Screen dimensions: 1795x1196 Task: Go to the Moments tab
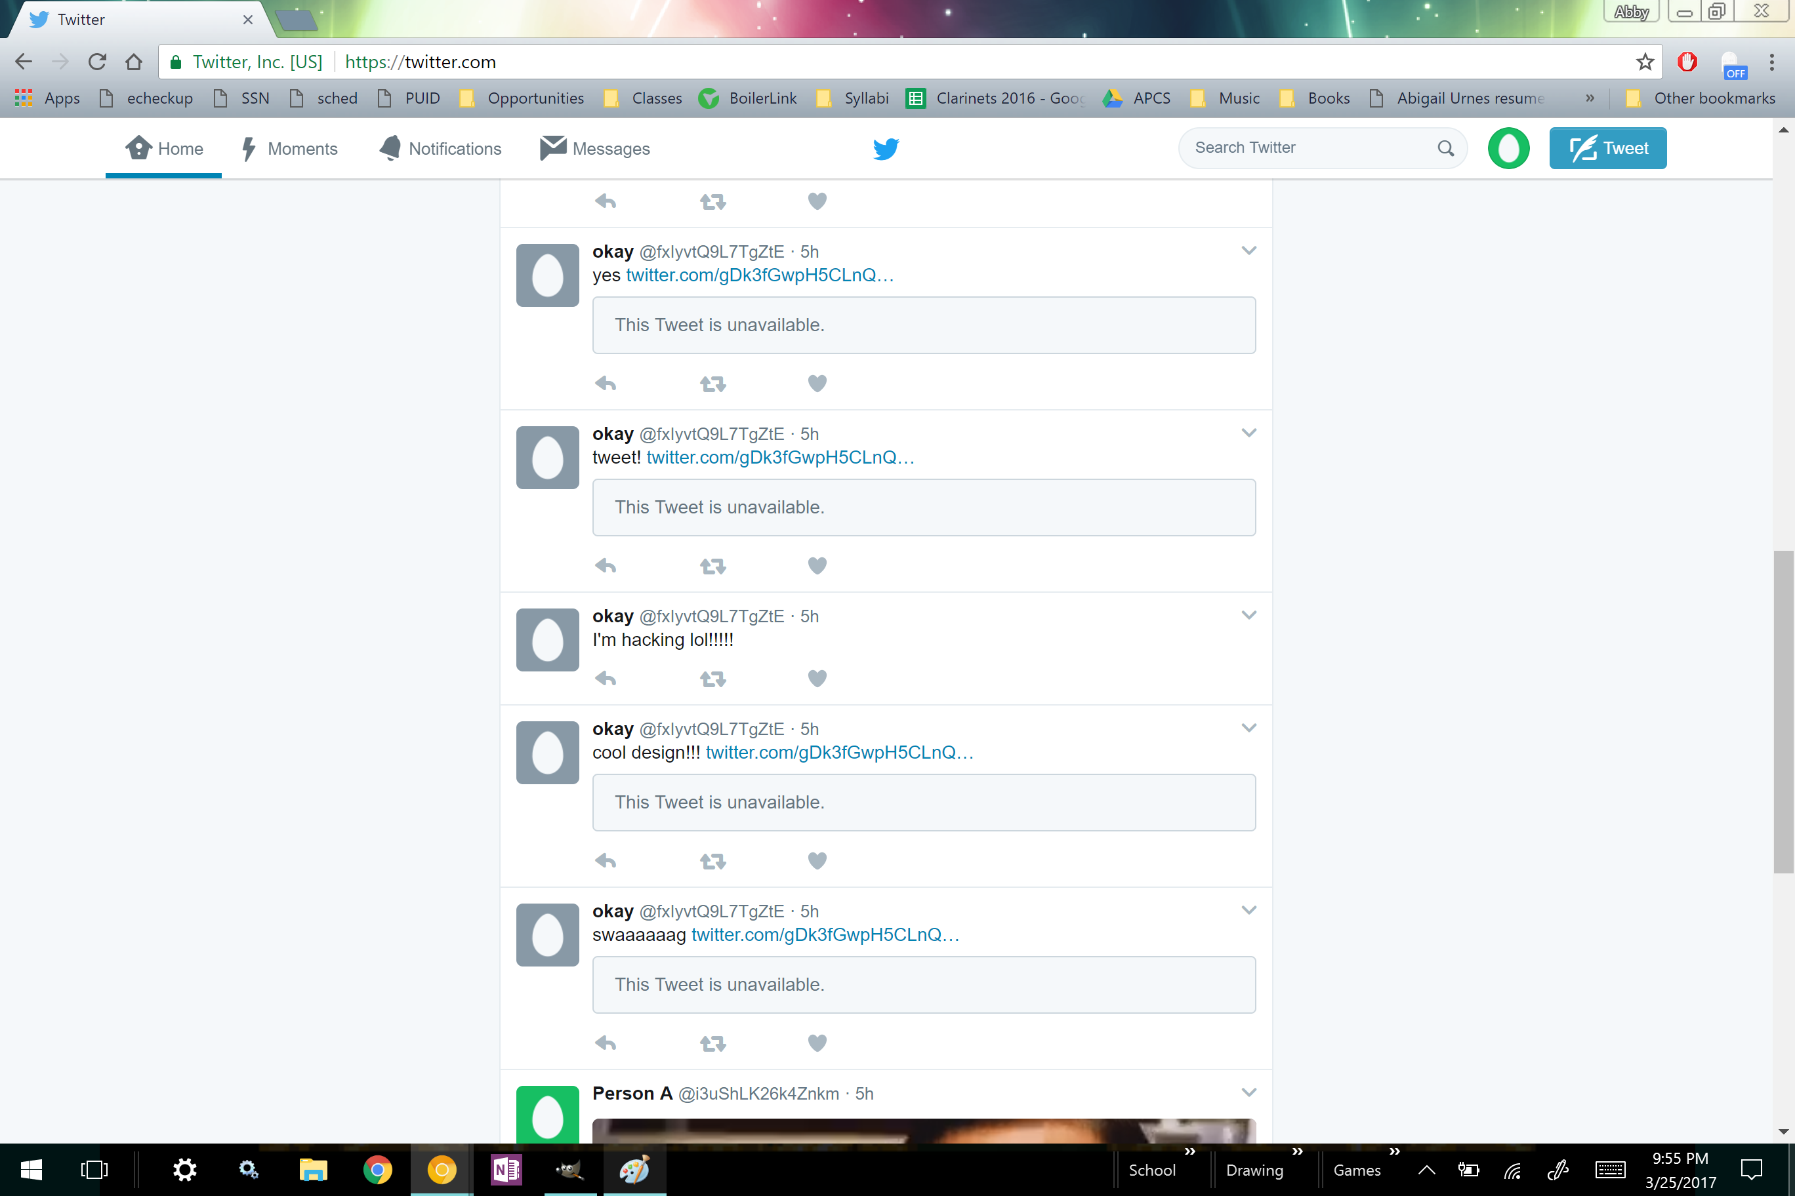[289, 149]
